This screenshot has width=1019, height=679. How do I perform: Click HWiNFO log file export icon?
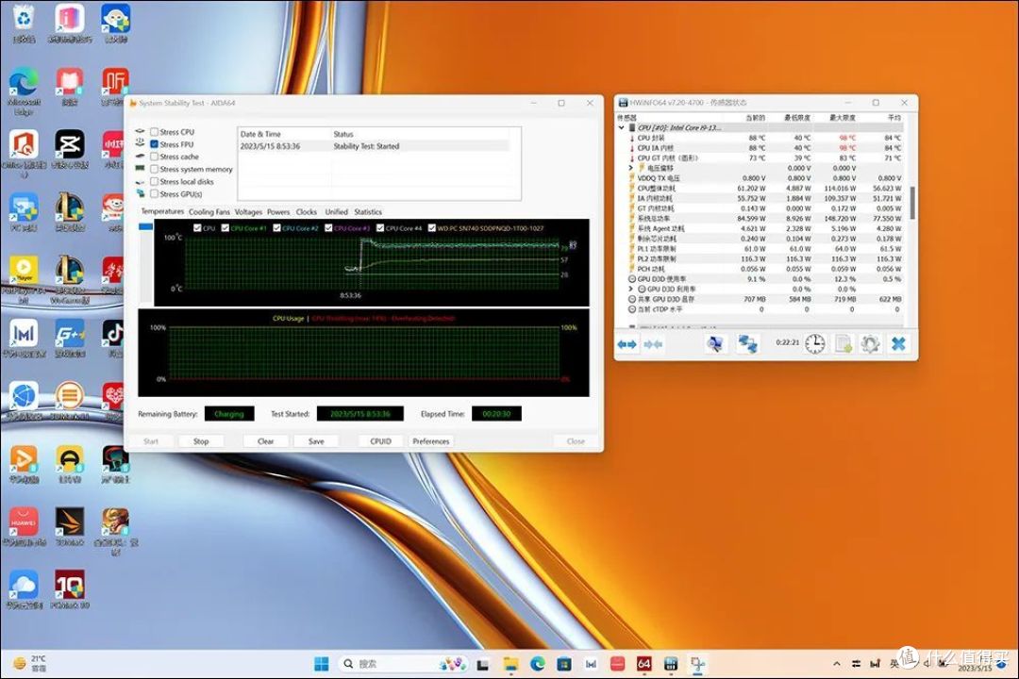coord(844,343)
